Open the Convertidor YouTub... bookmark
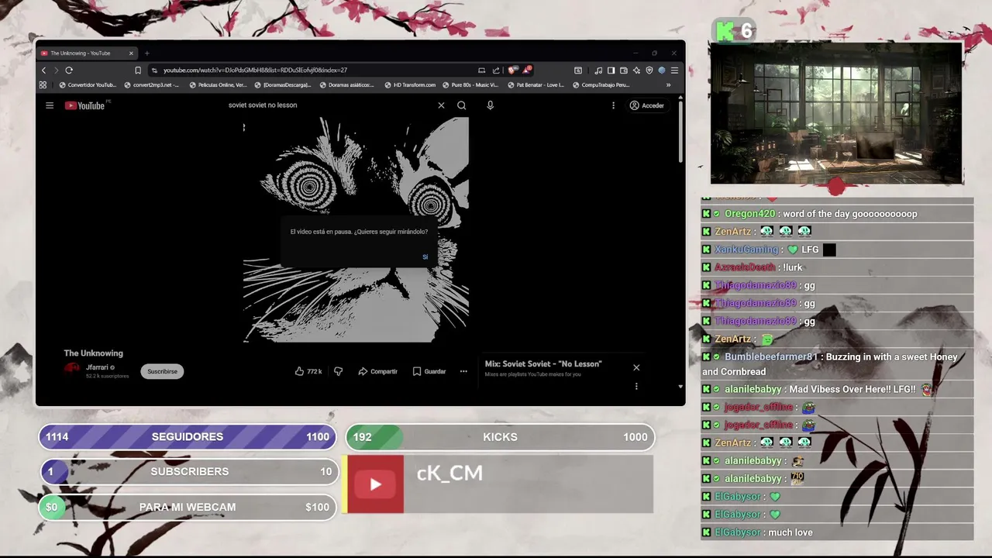Viewport: 992px width, 558px height. pos(88,85)
